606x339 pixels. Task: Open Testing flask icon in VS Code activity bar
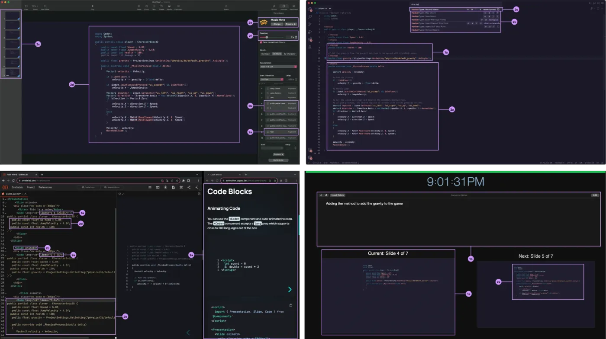310,47
